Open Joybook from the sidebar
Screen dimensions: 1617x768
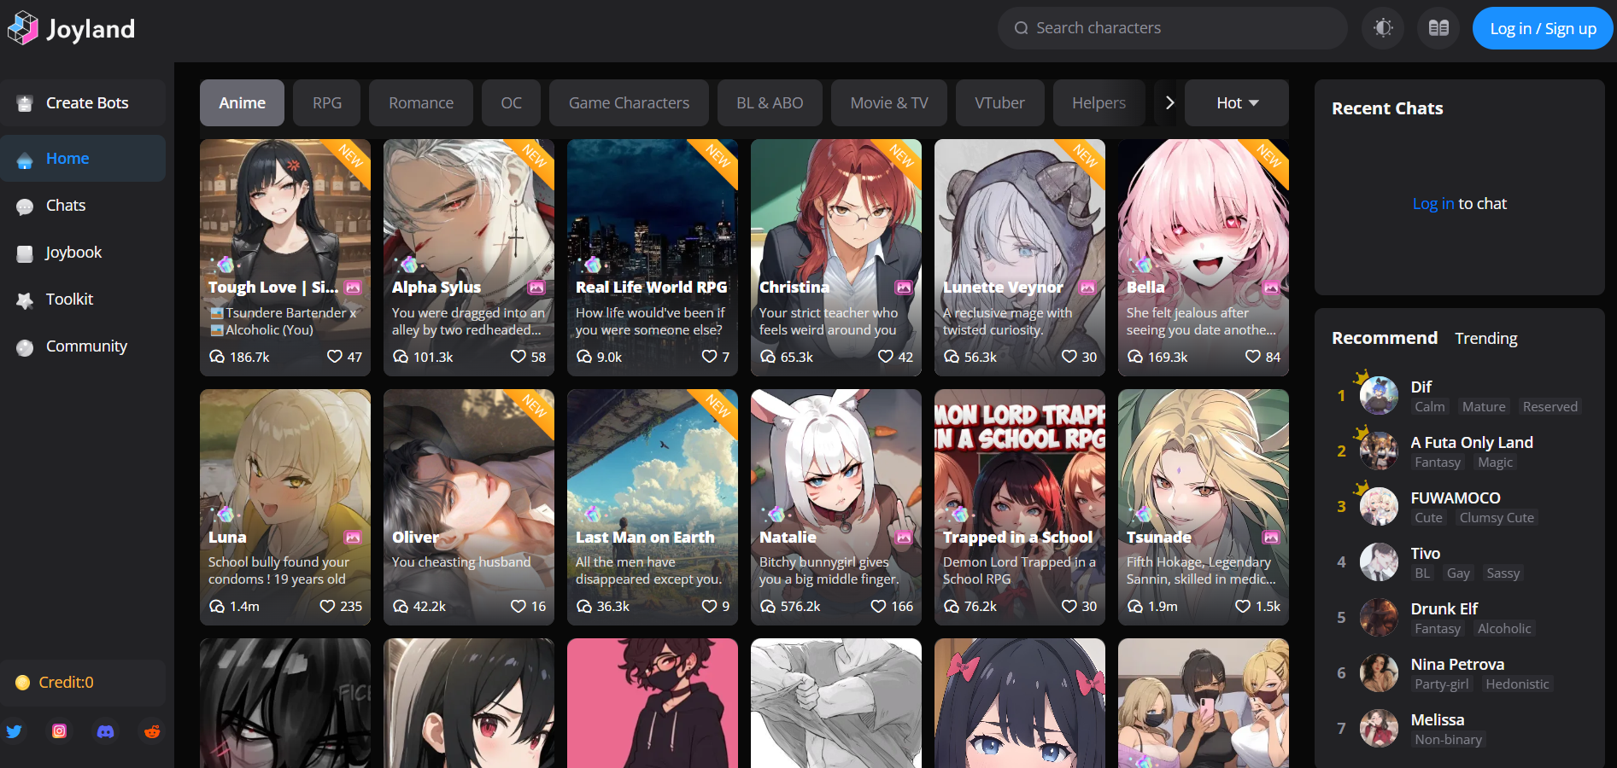click(x=83, y=253)
